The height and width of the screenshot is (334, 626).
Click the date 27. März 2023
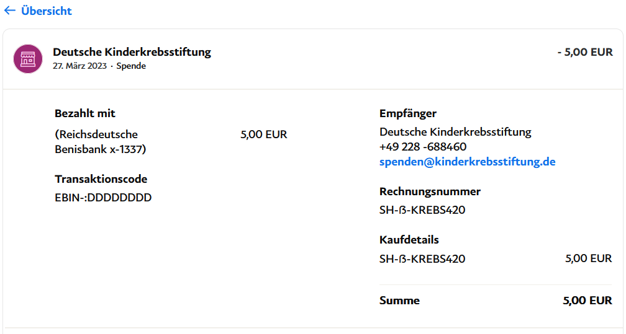[79, 66]
